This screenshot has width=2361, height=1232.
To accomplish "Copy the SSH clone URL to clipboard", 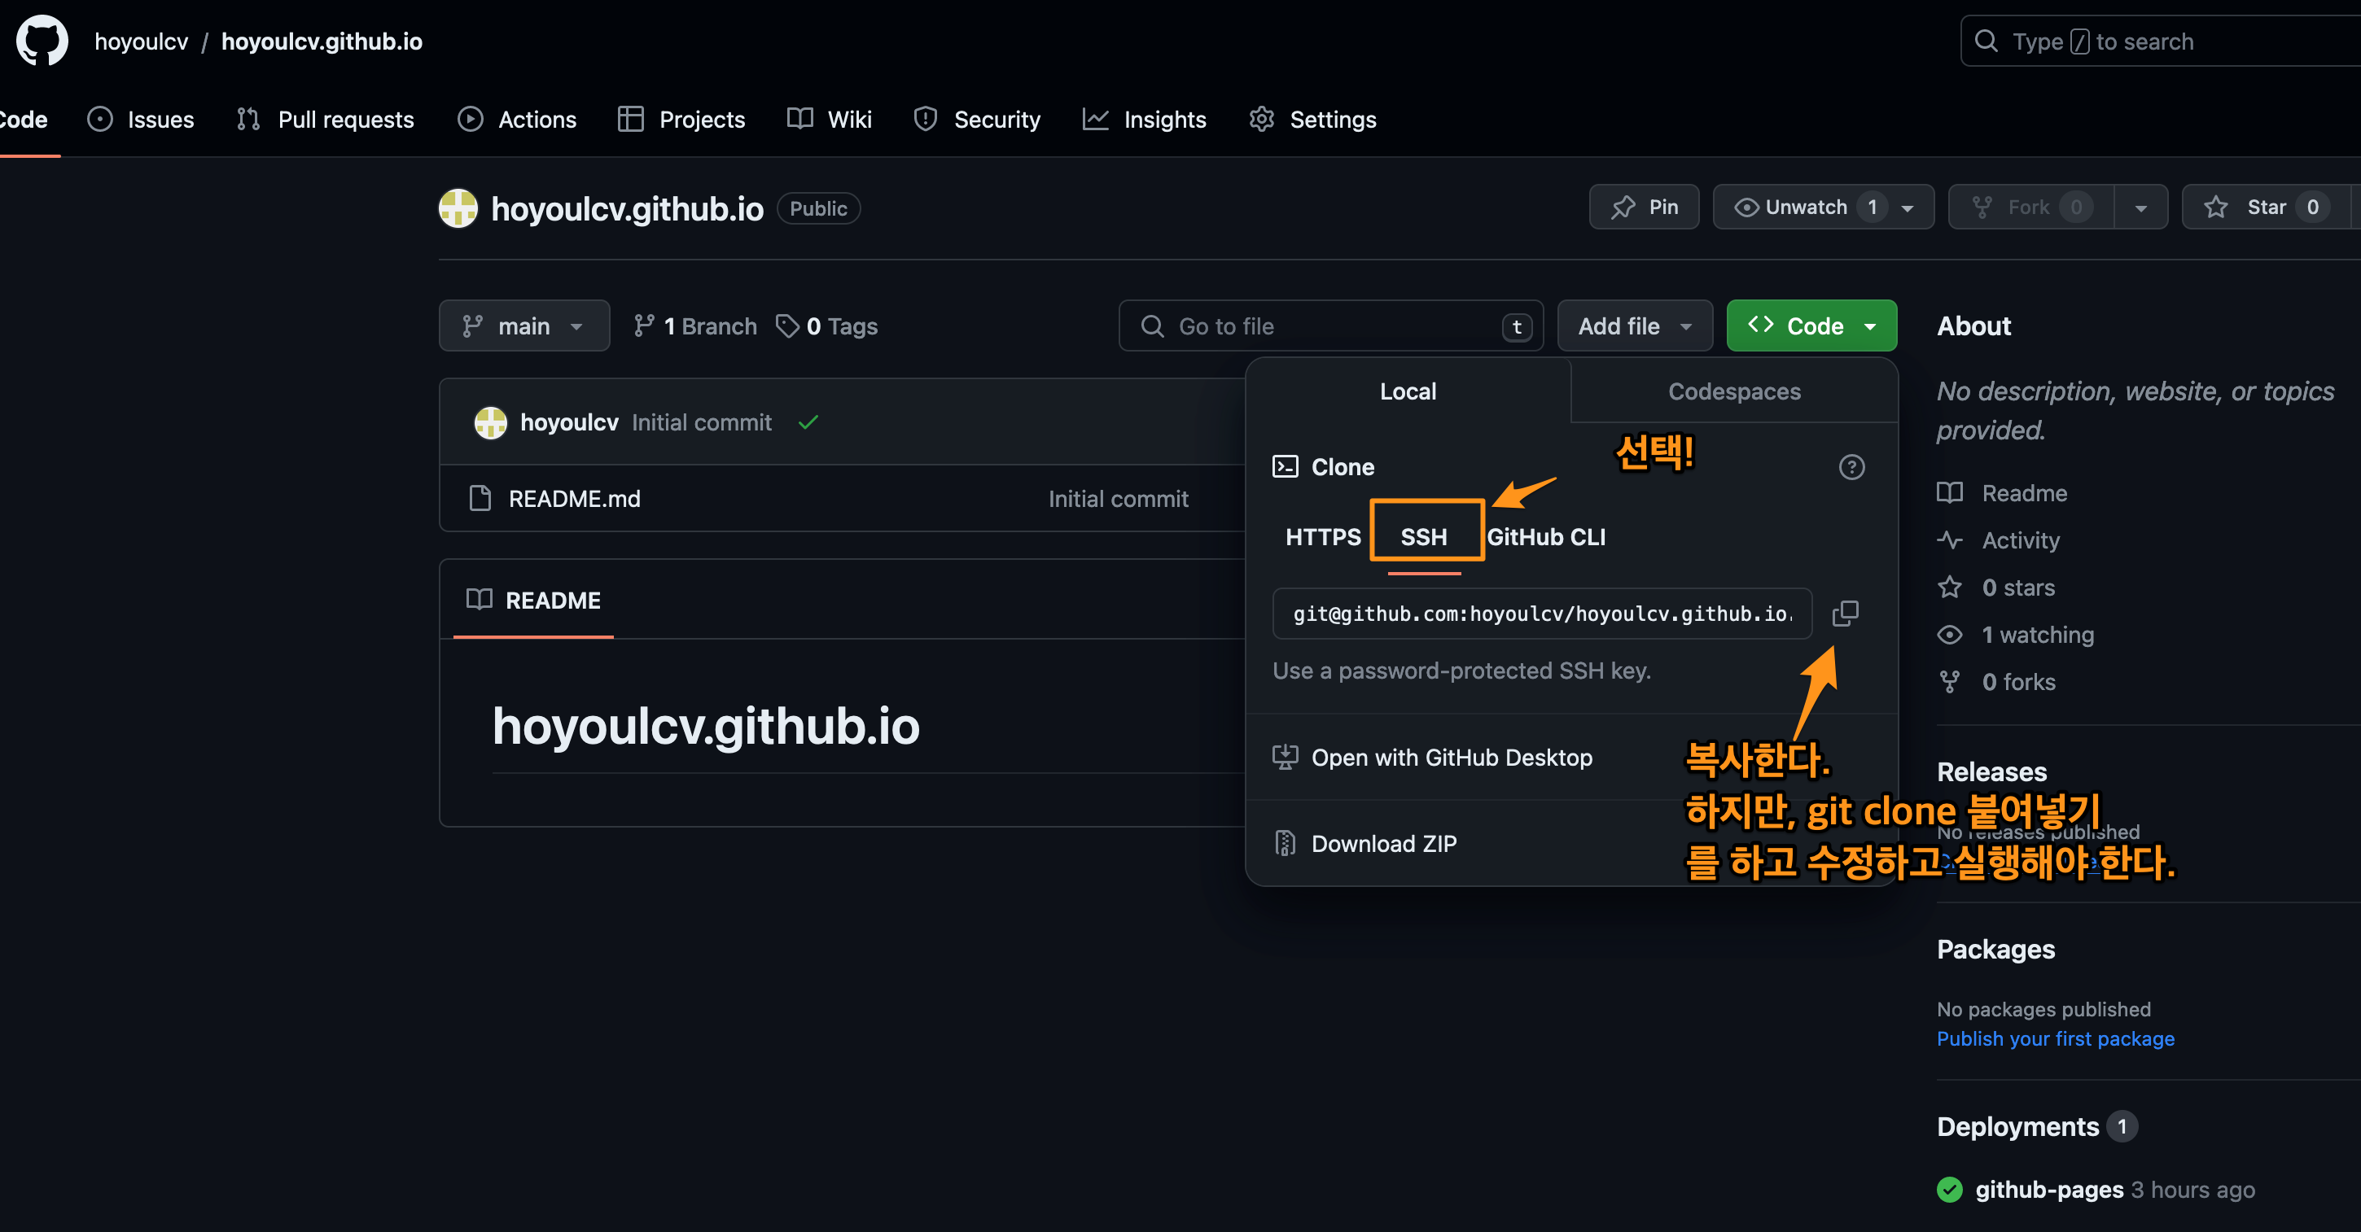I will pos(1844,613).
